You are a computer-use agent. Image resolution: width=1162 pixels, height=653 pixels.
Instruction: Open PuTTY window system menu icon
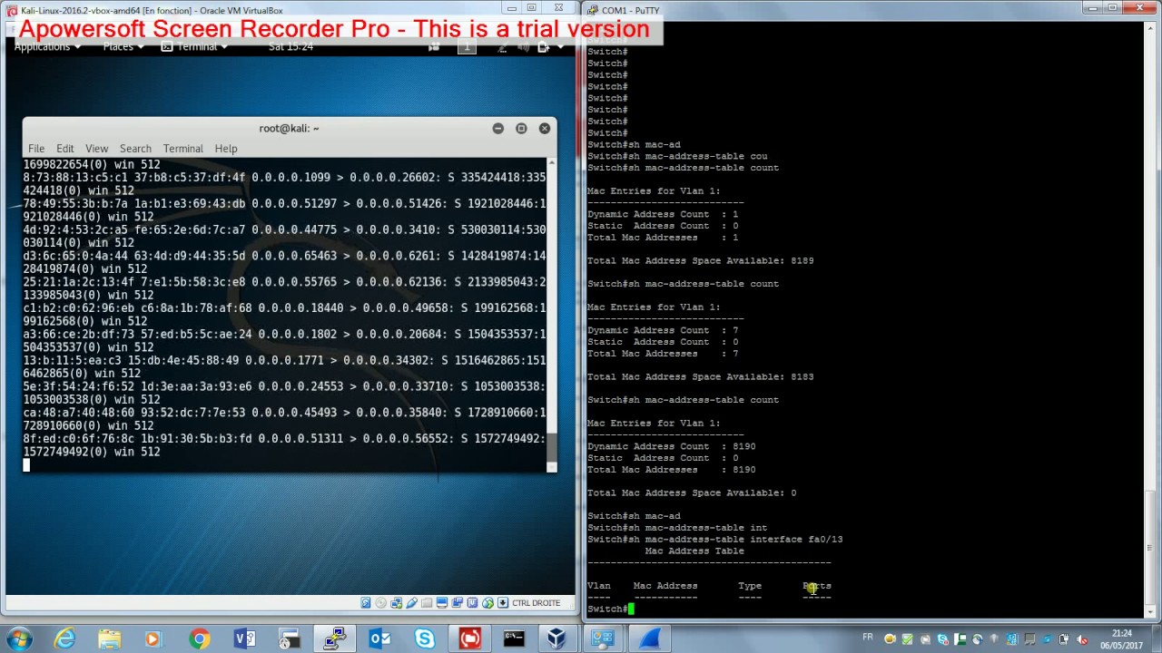593,10
